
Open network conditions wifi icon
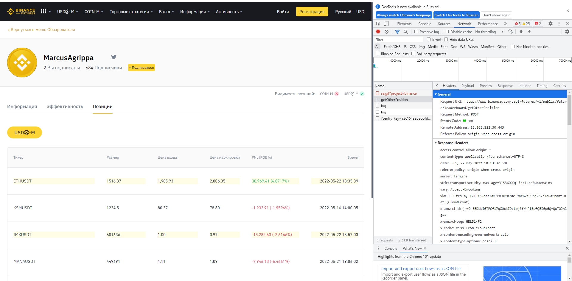tap(510, 32)
